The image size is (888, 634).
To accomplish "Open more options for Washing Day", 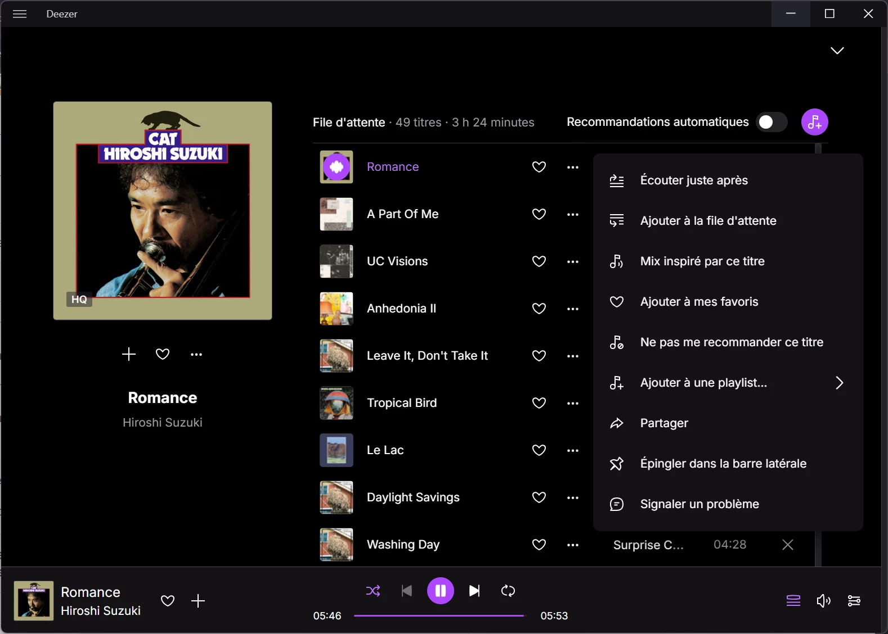I will [573, 545].
